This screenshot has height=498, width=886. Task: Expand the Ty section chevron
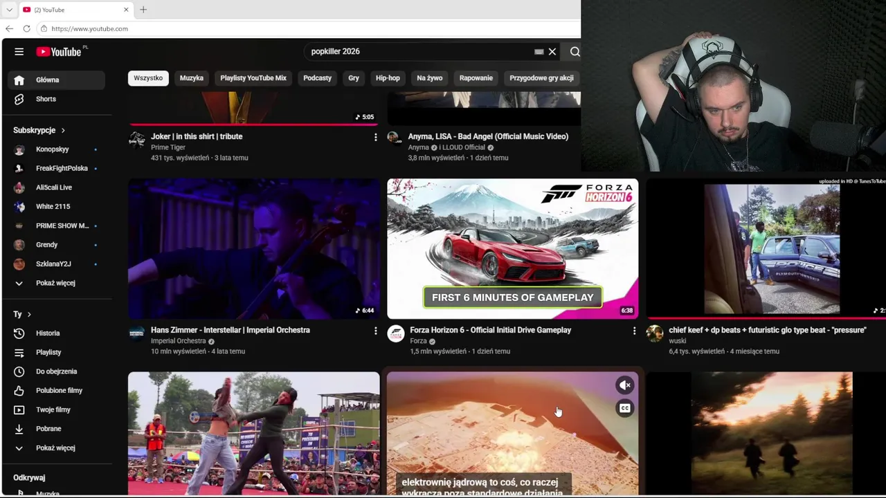[x=29, y=314]
